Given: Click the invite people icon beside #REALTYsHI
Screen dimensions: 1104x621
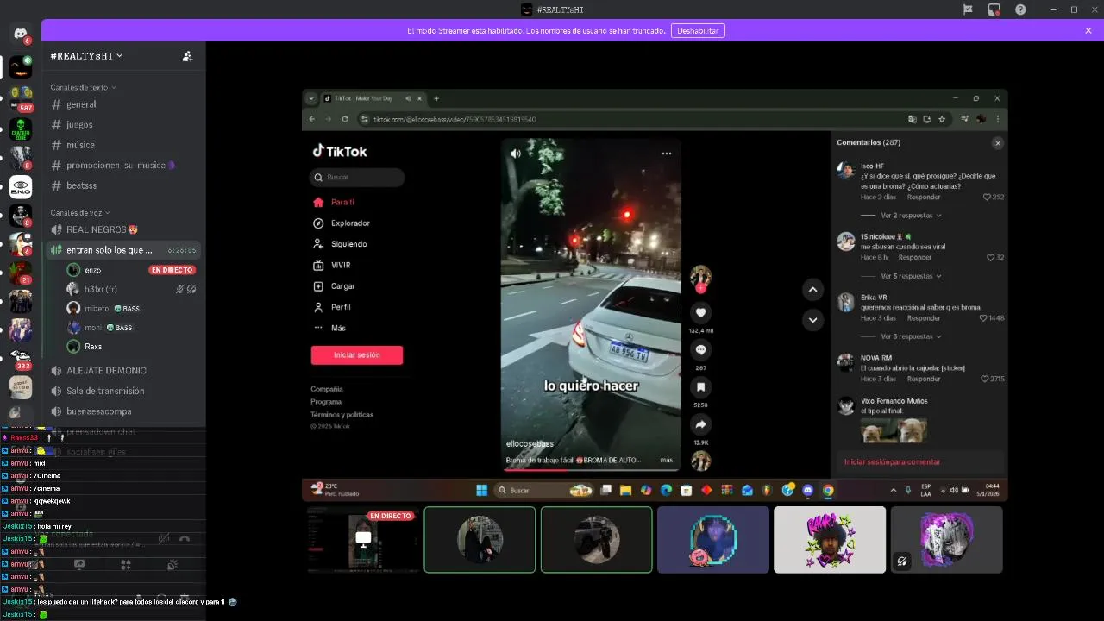Looking at the screenshot, I should (187, 56).
